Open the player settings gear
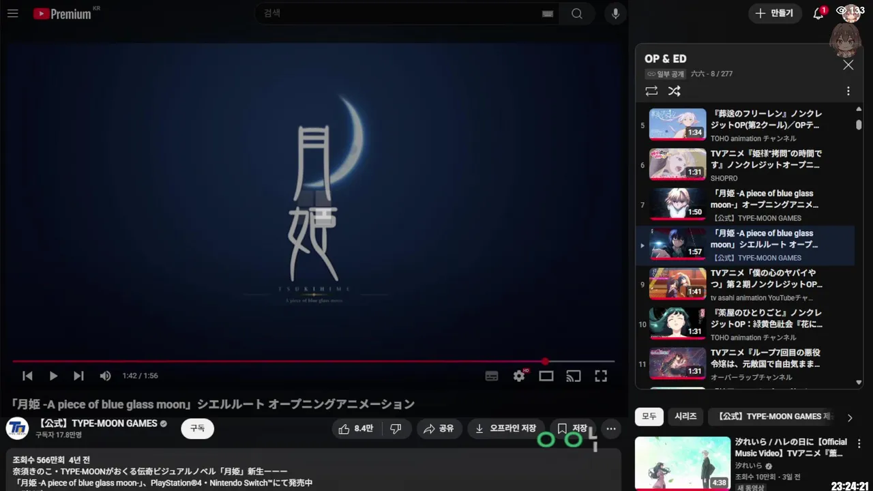This screenshot has width=873, height=491. click(520, 376)
